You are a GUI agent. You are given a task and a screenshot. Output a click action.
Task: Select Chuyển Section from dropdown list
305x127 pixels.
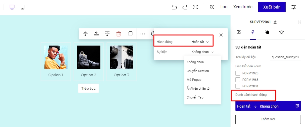pos(198,71)
